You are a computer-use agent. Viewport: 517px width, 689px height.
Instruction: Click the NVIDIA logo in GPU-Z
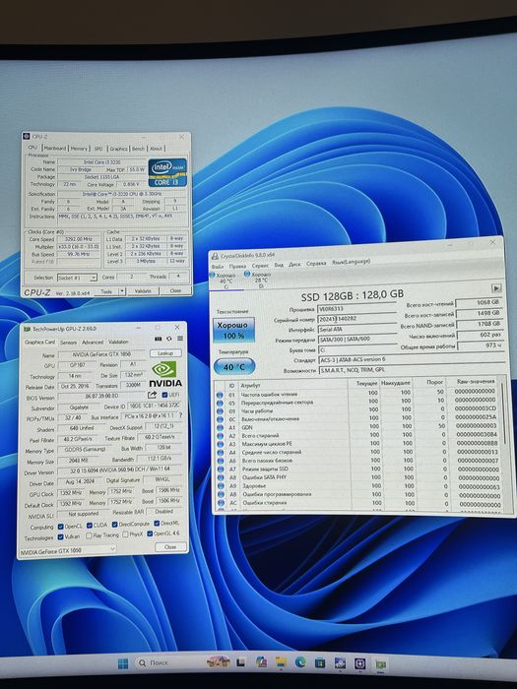click(165, 374)
